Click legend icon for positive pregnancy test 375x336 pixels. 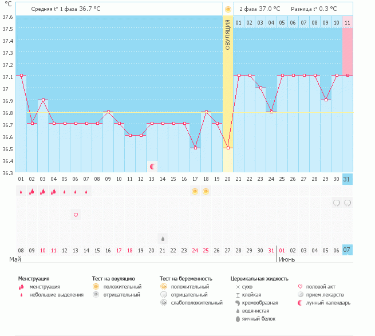[x=164, y=287]
